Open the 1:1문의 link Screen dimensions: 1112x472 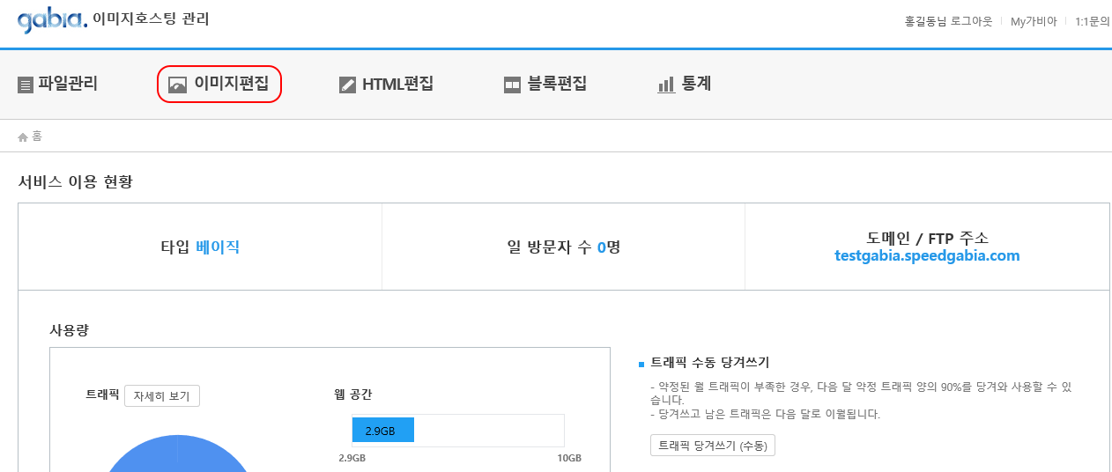pyautogui.click(x=1093, y=21)
